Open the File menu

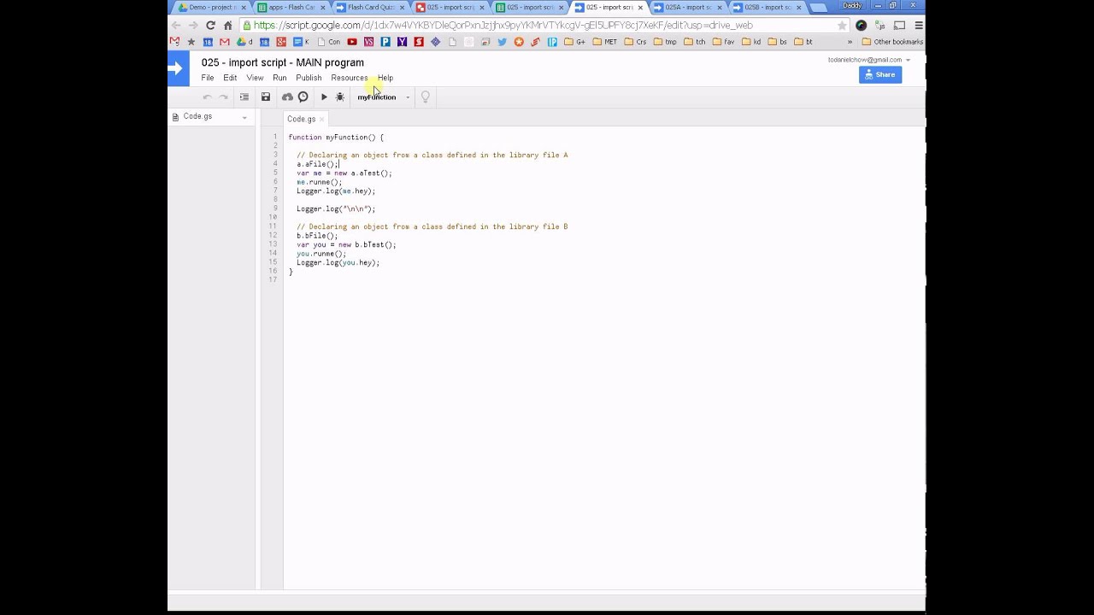pos(208,78)
